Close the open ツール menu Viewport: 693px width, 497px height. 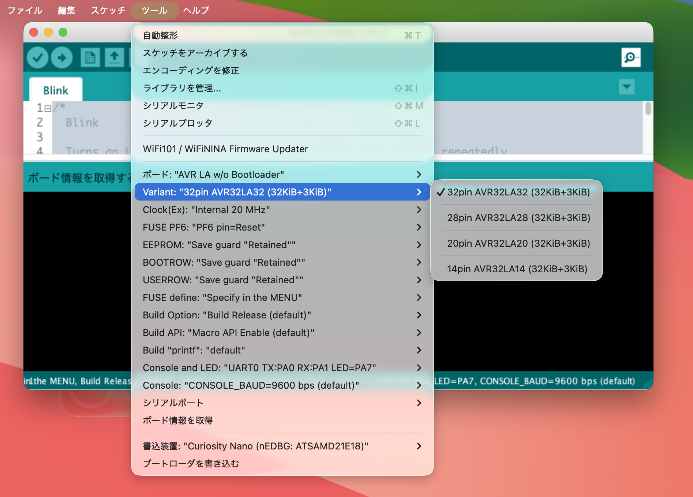click(154, 10)
